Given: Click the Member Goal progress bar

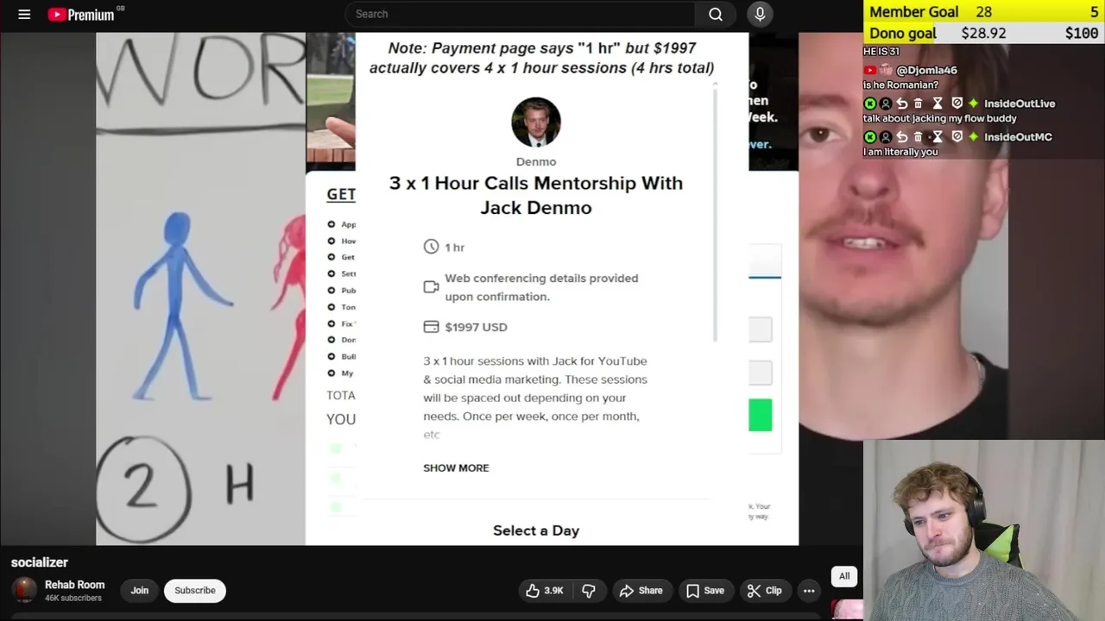Looking at the screenshot, I should tap(984, 12).
